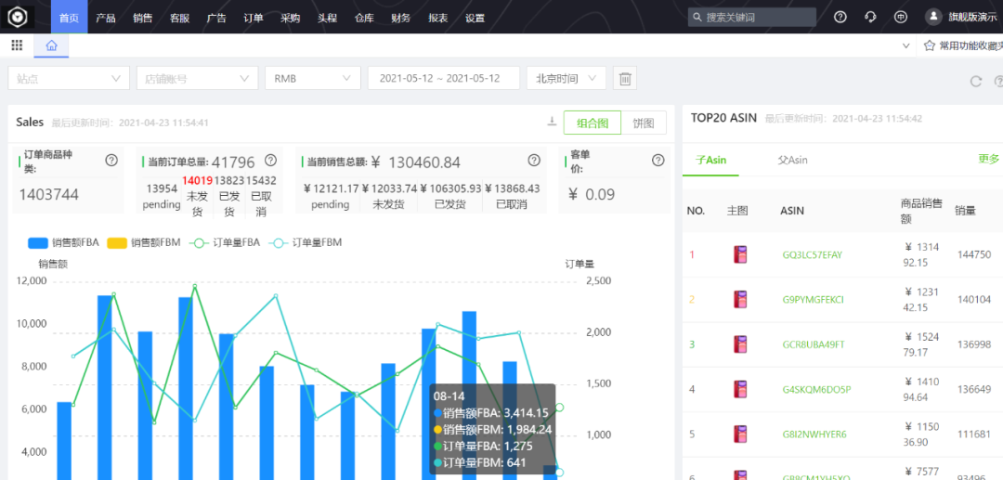Toggle the 销售额FBA legend series
The height and width of the screenshot is (480, 1003).
[x=62, y=242]
